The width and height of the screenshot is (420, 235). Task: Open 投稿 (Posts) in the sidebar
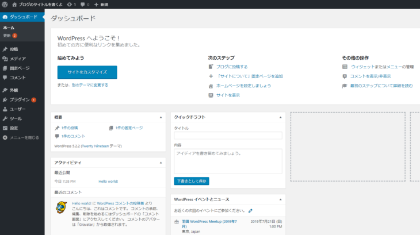click(14, 49)
